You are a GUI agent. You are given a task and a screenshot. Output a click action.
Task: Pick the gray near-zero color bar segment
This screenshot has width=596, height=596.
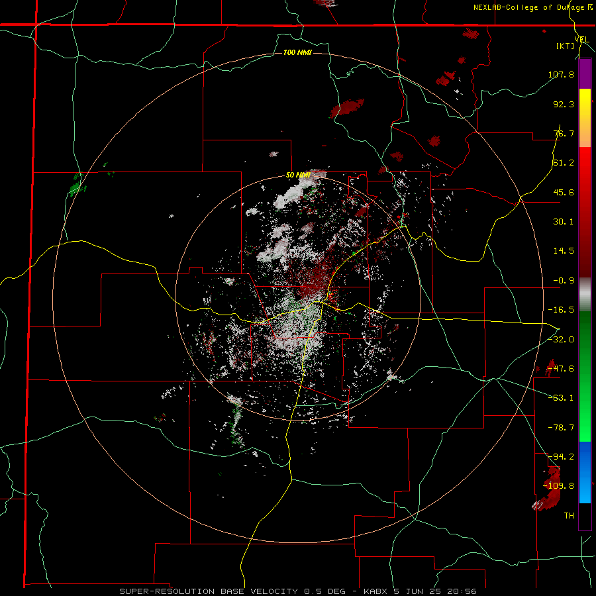tap(585, 295)
